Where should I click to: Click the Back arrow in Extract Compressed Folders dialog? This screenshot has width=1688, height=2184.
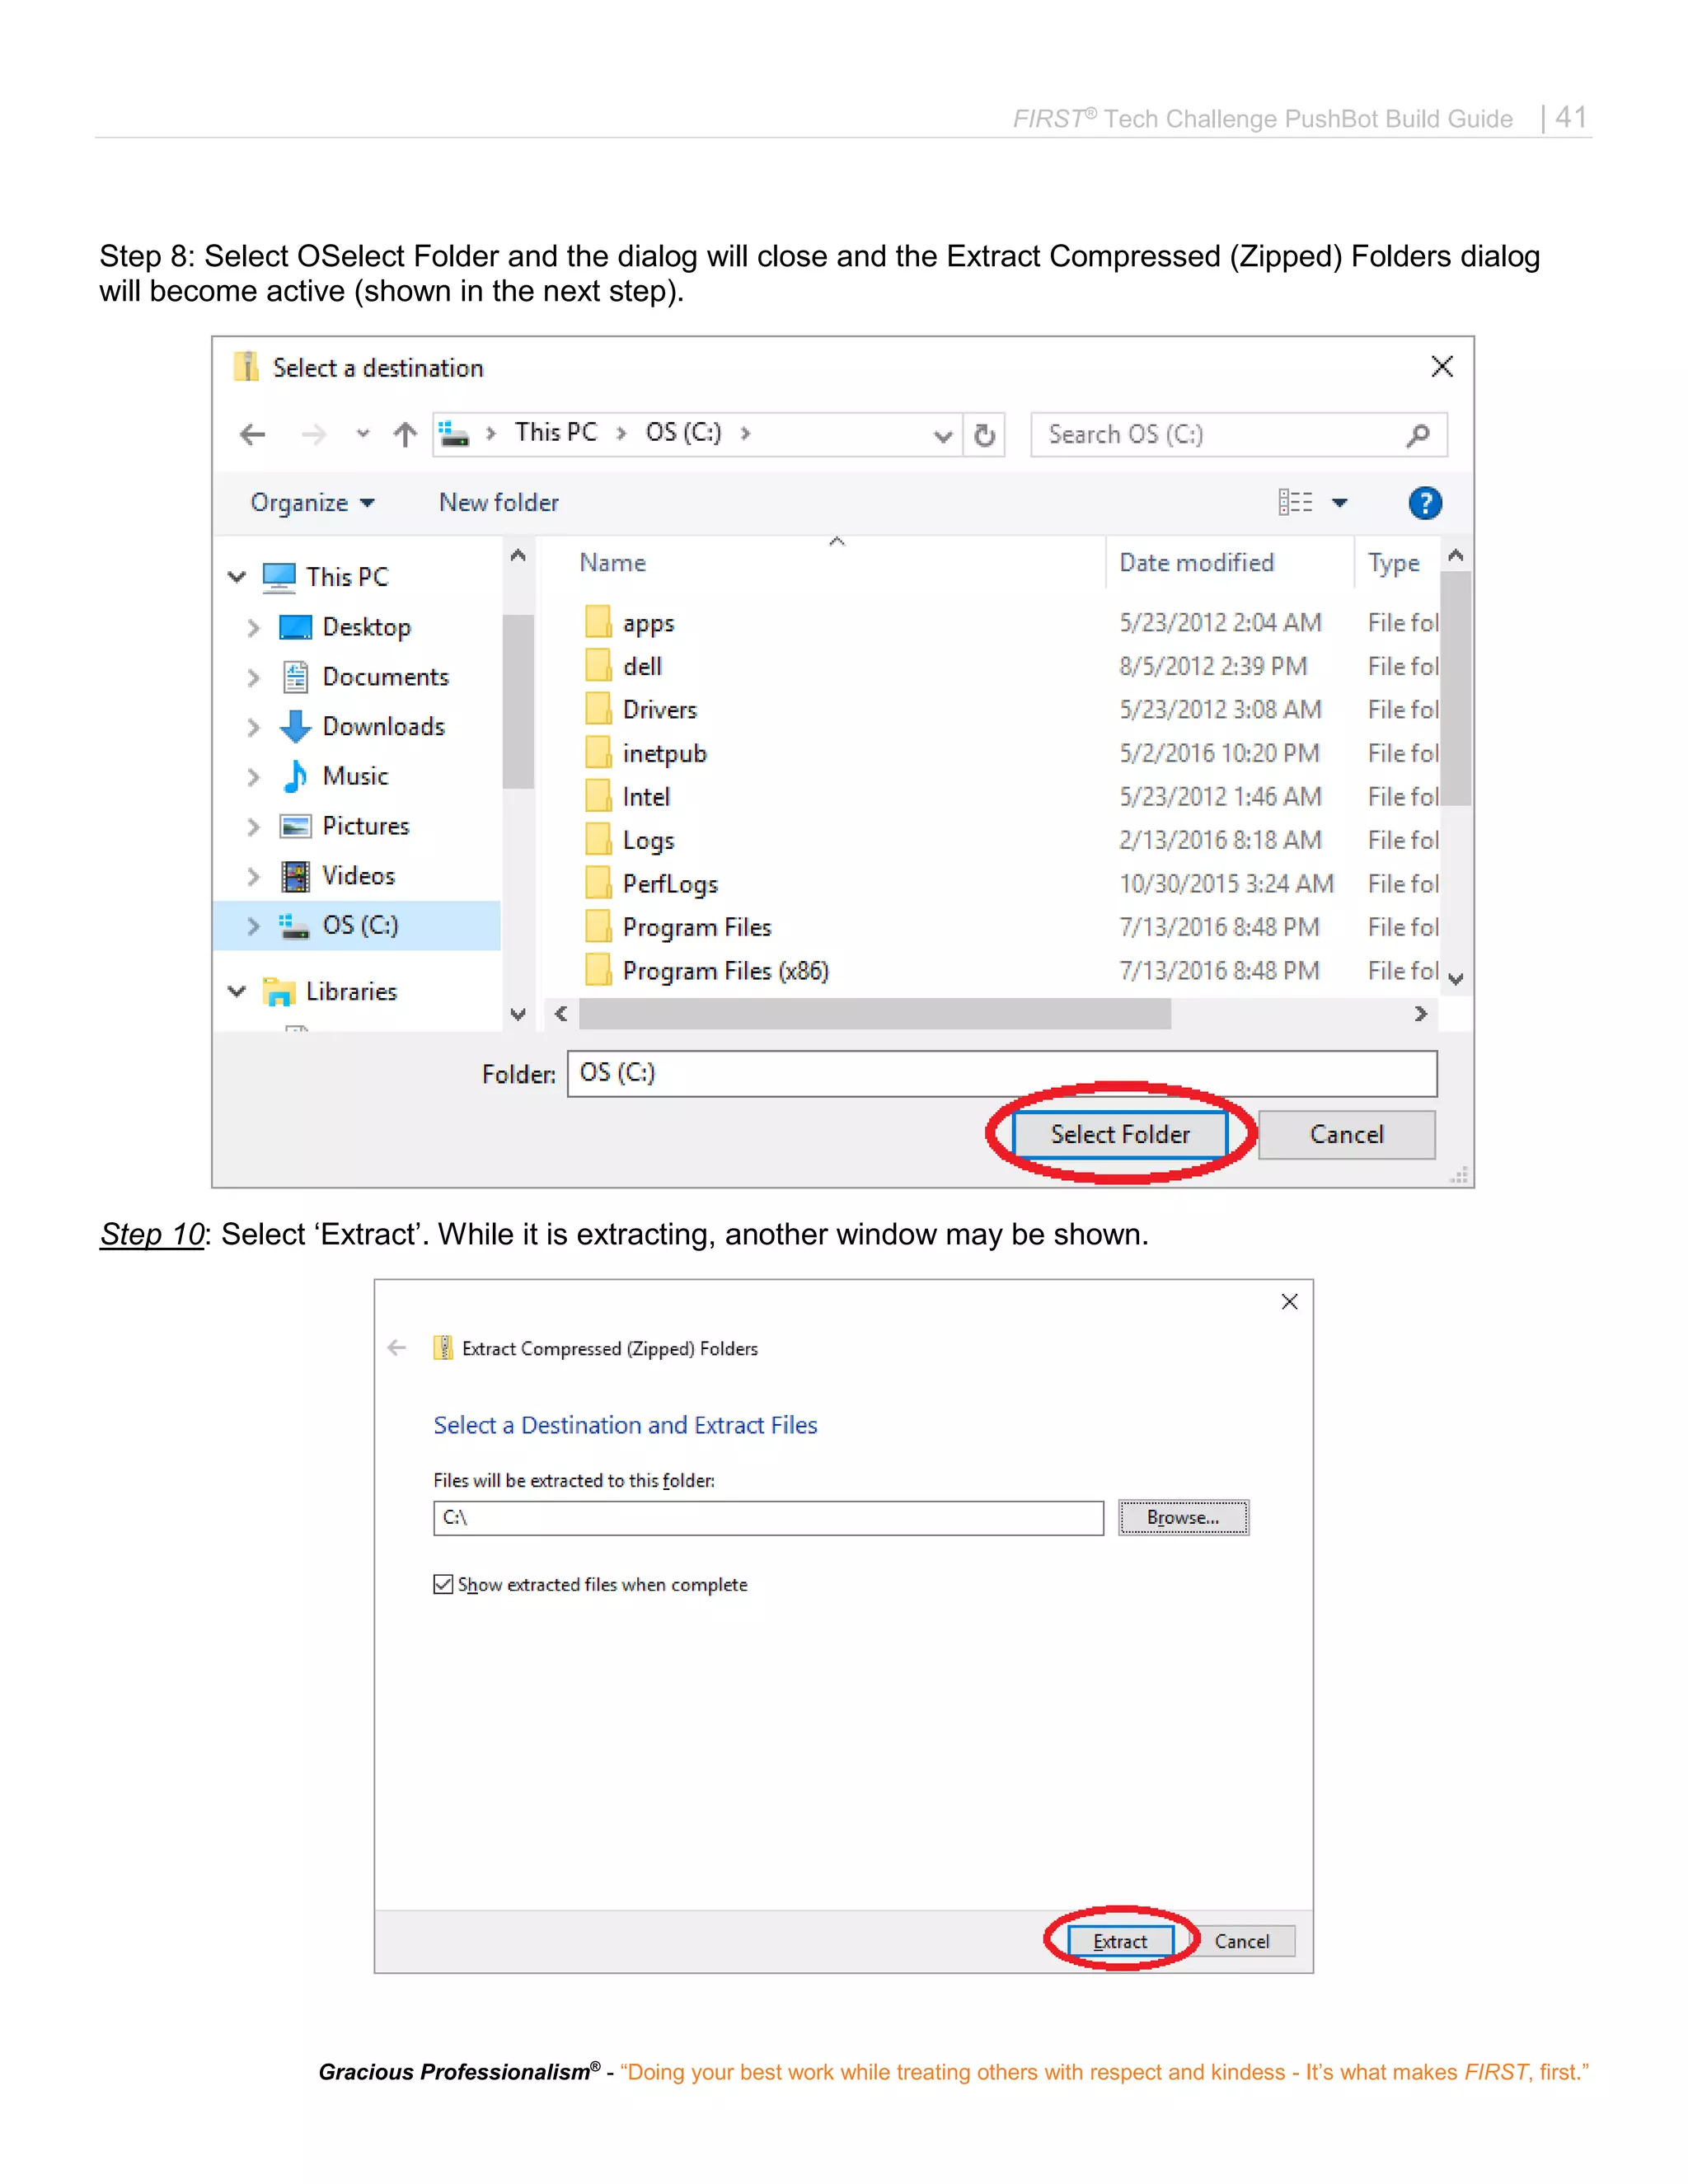pos(397,1348)
